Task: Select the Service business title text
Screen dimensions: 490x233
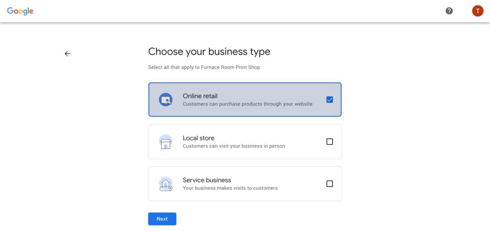Action: (207, 180)
